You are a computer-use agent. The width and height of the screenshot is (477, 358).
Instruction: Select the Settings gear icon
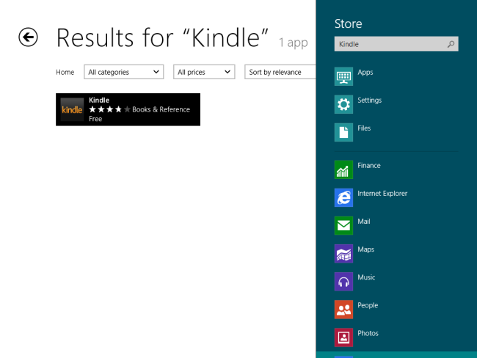[343, 104]
